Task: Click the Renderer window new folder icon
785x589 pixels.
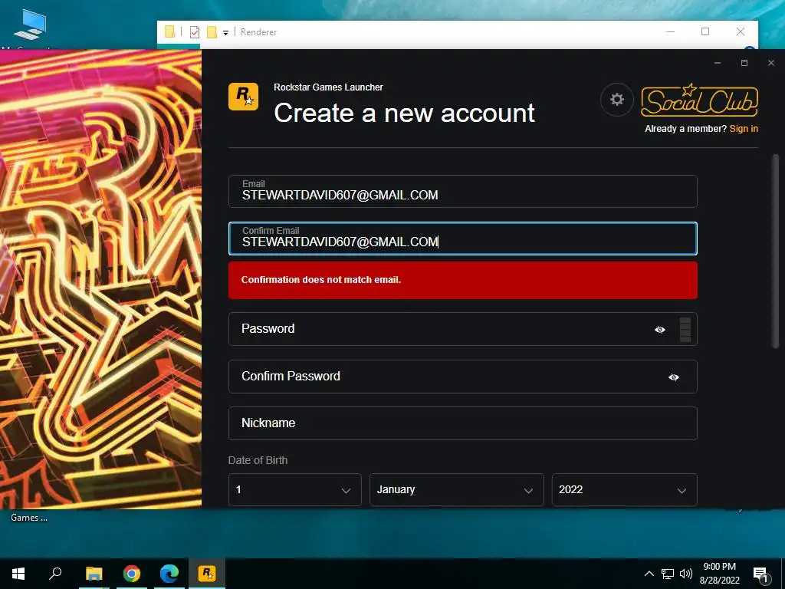Action: point(212,32)
